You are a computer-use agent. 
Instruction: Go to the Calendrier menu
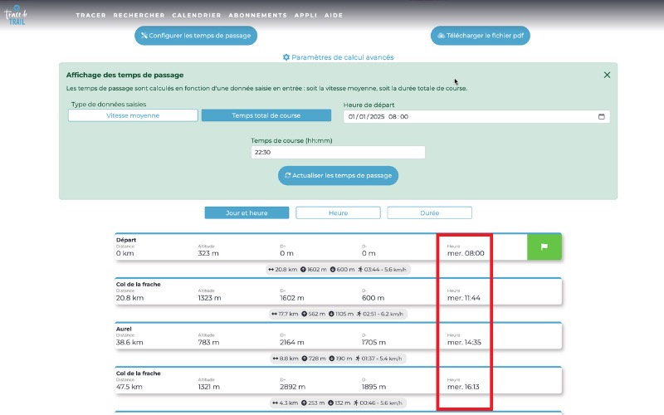pyautogui.click(x=196, y=16)
